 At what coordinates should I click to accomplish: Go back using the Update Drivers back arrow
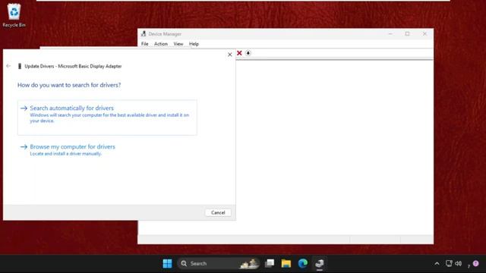point(8,66)
